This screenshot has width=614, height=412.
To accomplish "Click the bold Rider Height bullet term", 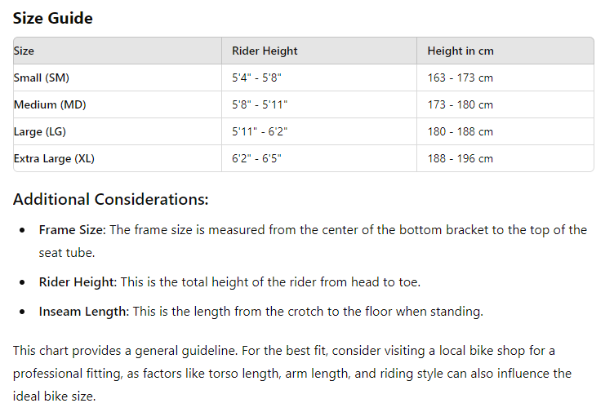I will pyautogui.click(x=76, y=282).
